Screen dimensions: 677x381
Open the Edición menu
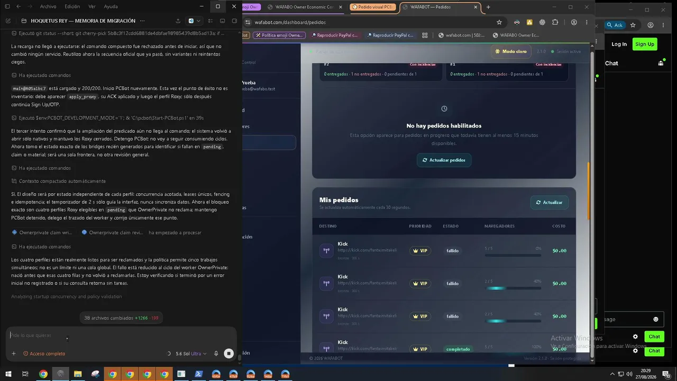coord(72,6)
